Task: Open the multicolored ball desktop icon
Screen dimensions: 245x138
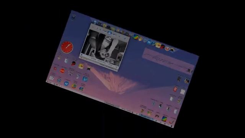Action: (x=74, y=86)
